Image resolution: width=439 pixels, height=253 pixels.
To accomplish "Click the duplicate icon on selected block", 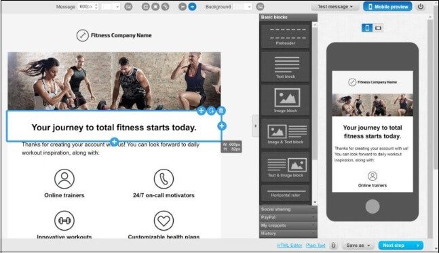I will 211,111.
